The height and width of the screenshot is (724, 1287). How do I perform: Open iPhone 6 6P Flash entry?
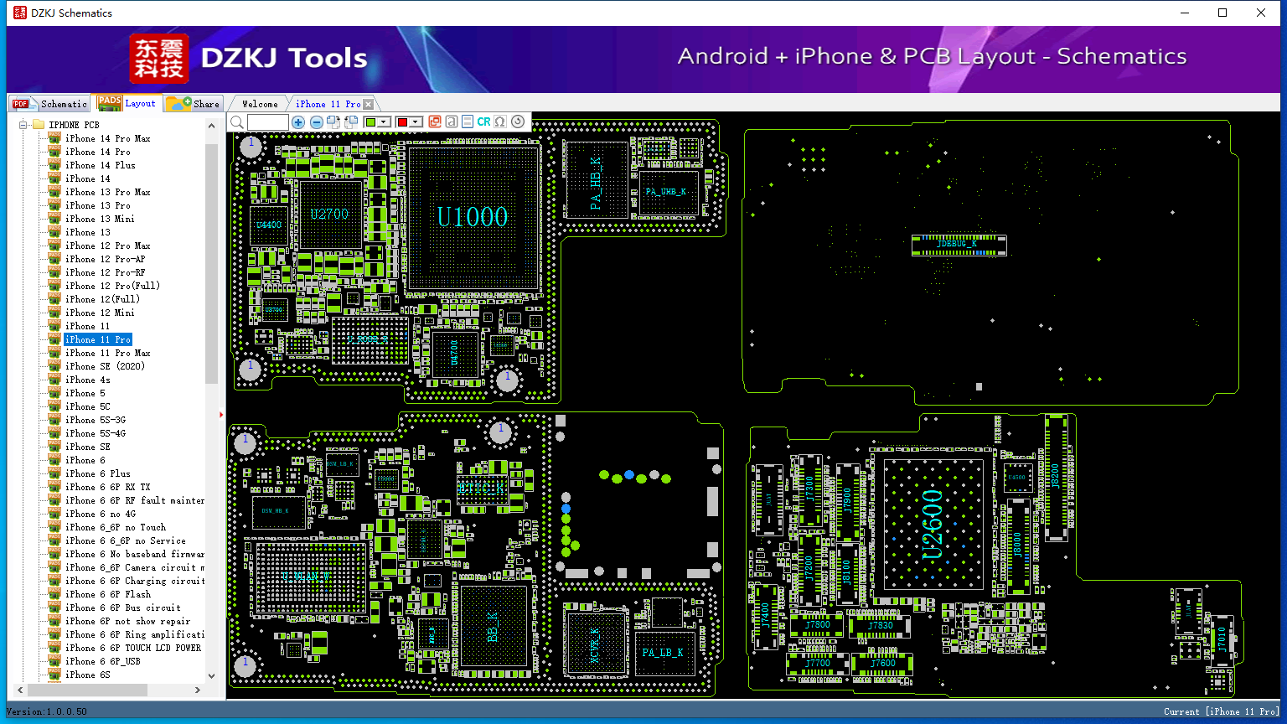tap(109, 594)
